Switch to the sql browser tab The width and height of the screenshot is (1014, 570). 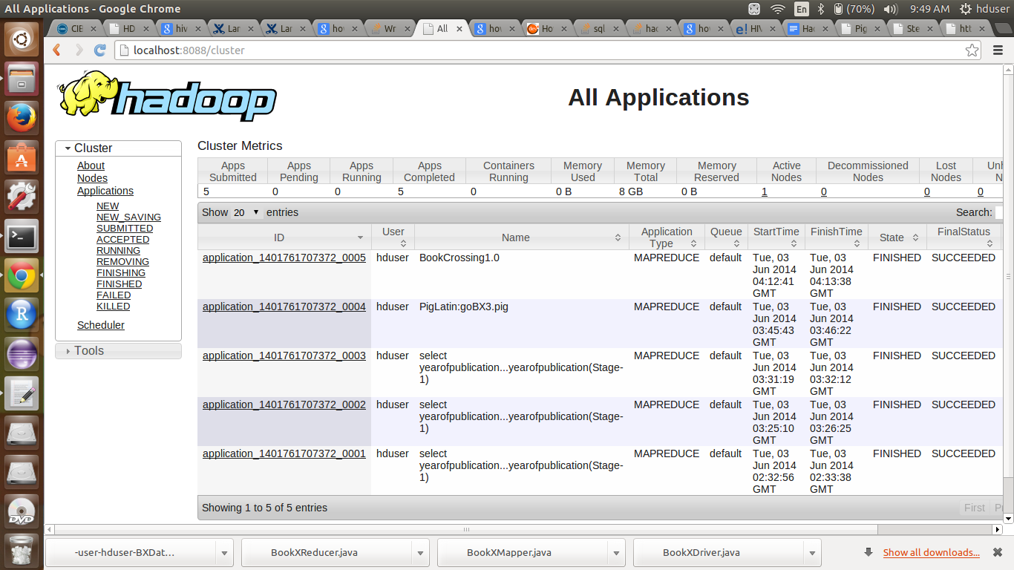point(599,29)
